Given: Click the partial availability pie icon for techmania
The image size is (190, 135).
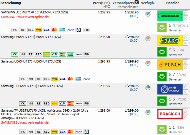Looking at the screenshot, I should (148, 88).
